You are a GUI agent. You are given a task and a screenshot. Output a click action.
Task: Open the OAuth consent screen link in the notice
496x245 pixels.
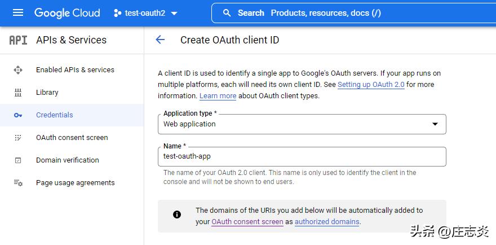pyautogui.click(x=247, y=222)
